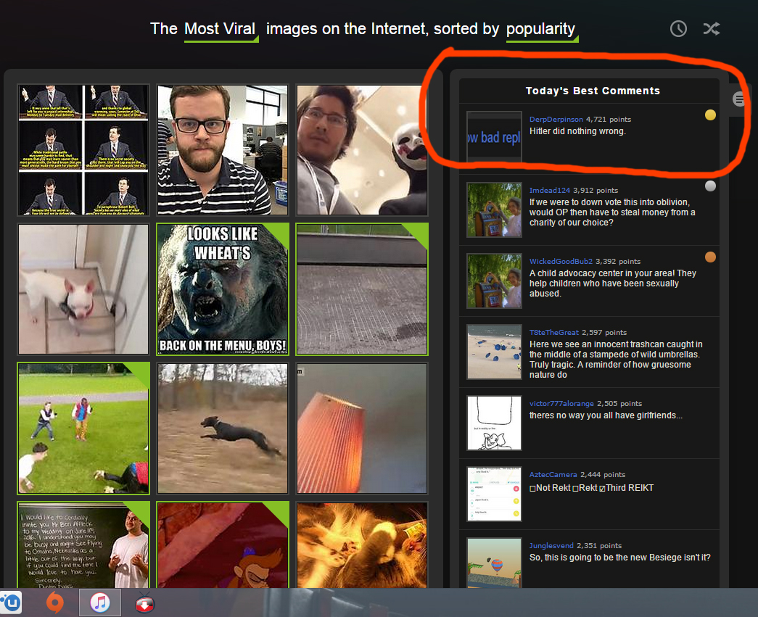
Task: Click the silver medal badge beside Imdead124's comment
Action: tap(710, 186)
